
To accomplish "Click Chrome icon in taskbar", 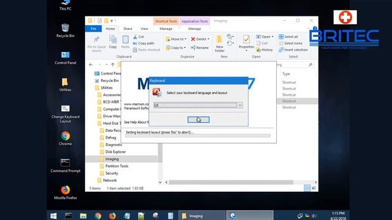I will click(x=98, y=216).
